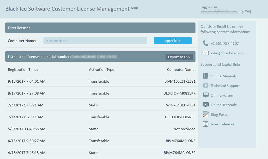
Task: Click Transferable in the BIVM764MCLONE row
Action: (x=99, y=141)
